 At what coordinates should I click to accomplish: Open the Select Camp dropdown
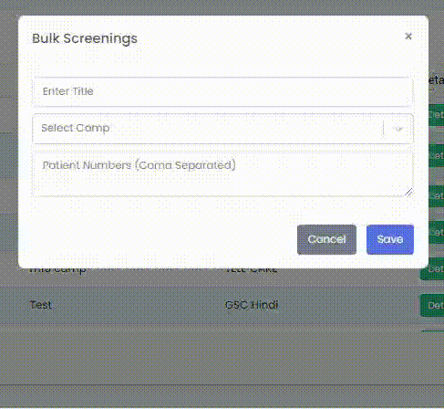coord(222,129)
